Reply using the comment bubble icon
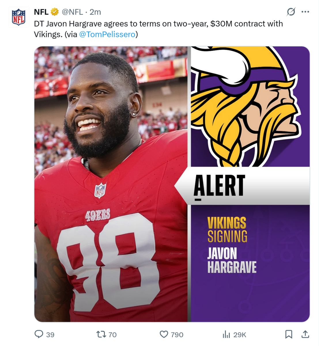Image resolution: width=319 pixels, height=346 pixels. 39,334
